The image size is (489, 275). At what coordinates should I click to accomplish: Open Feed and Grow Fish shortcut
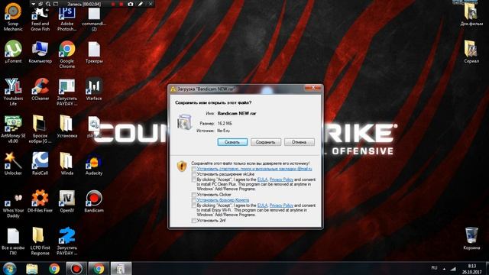click(x=40, y=18)
